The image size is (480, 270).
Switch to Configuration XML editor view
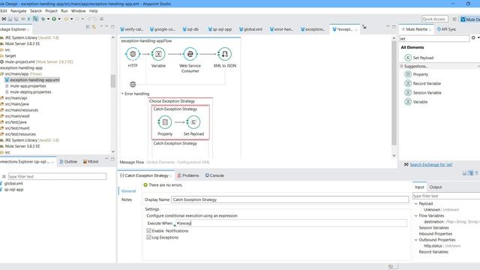coord(193,162)
